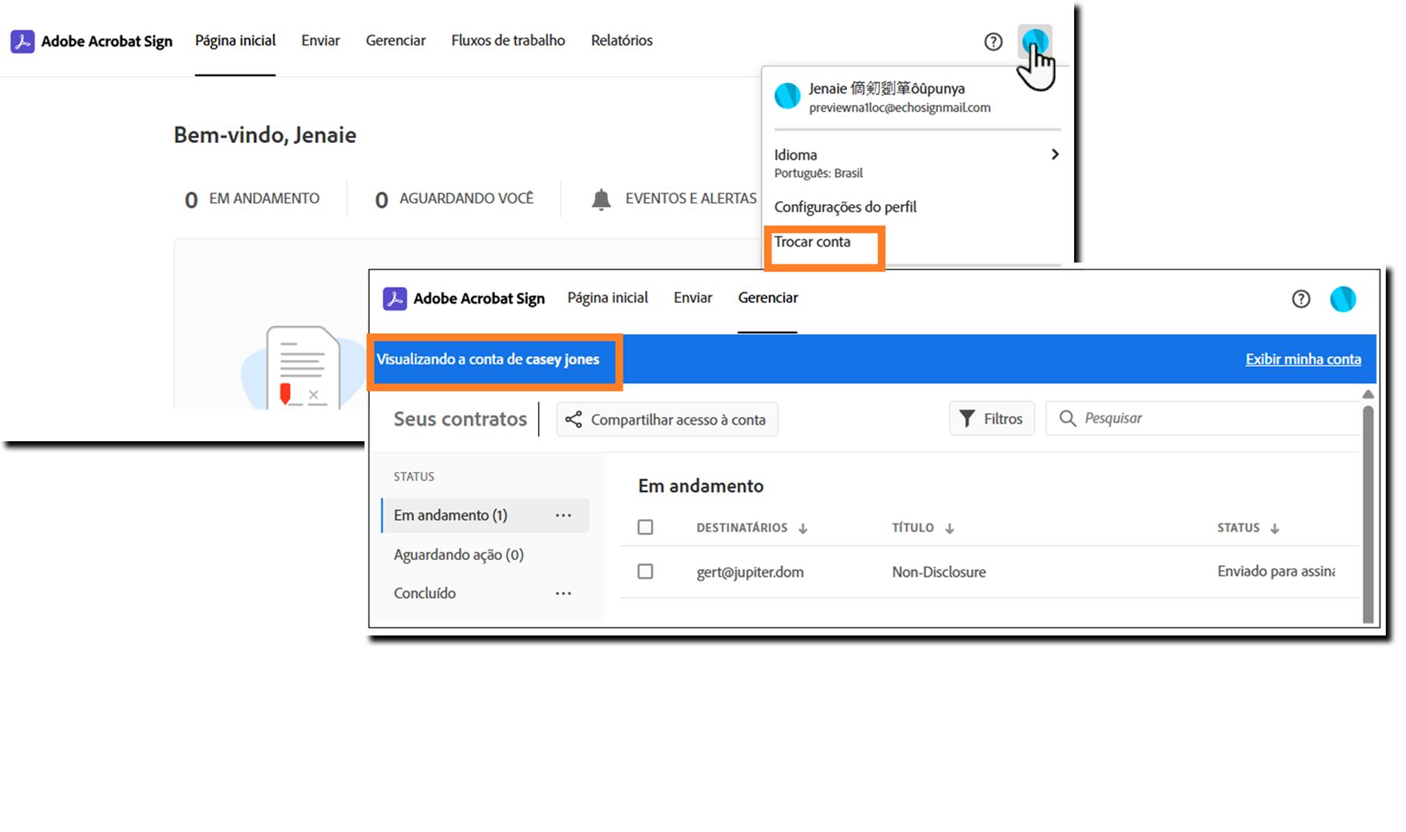Click the search magnifier icon
Viewport: 1406px width, 832px height.
(1068, 419)
